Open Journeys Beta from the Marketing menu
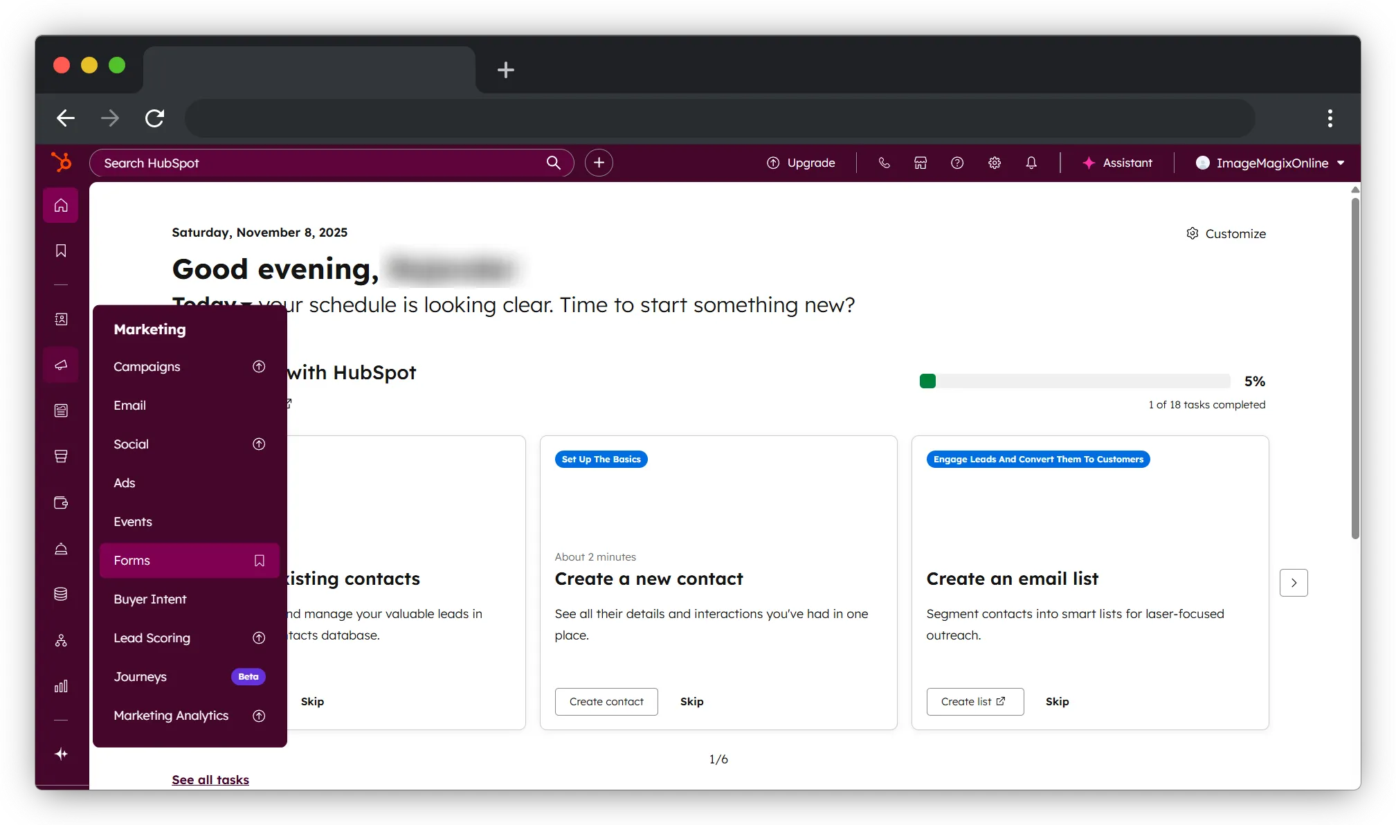This screenshot has width=1396, height=825. click(x=140, y=677)
